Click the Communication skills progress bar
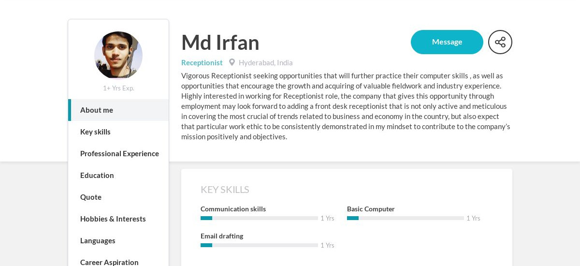The width and height of the screenshot is (580, 266). pos(259,218)
